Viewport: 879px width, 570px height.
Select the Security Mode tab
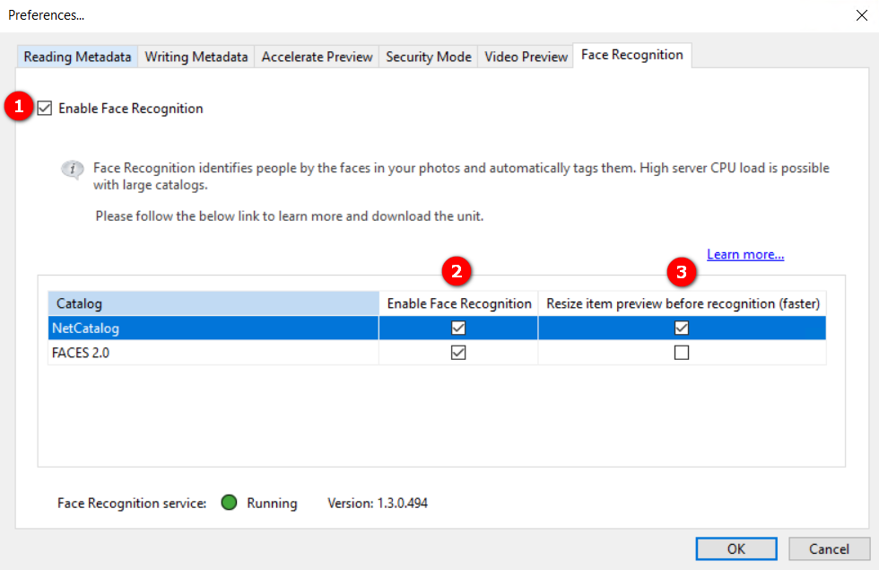428,57
